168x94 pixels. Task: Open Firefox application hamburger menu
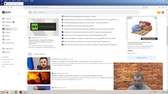coord(166,7)
